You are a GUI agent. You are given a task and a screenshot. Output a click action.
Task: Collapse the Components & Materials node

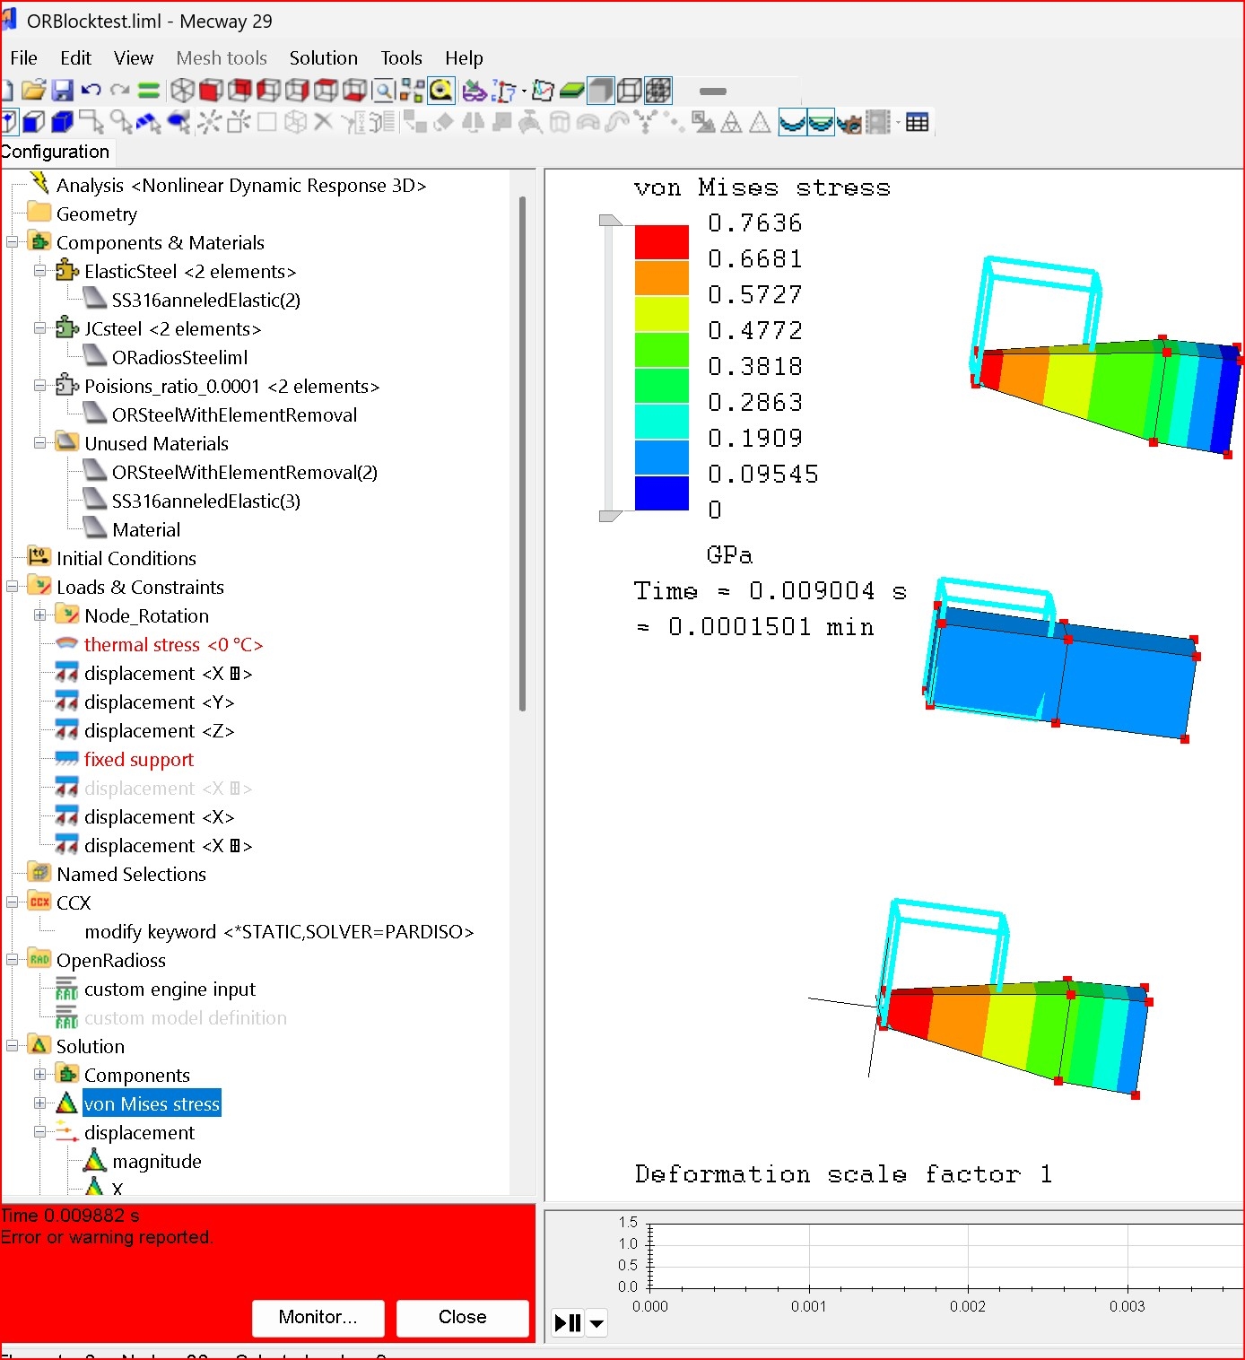click(13, 242)
